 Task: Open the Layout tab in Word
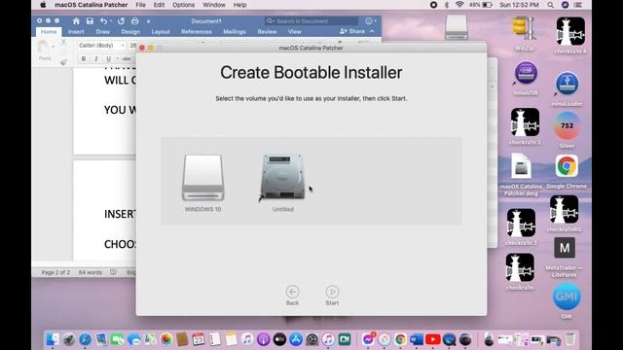point(161,32)
